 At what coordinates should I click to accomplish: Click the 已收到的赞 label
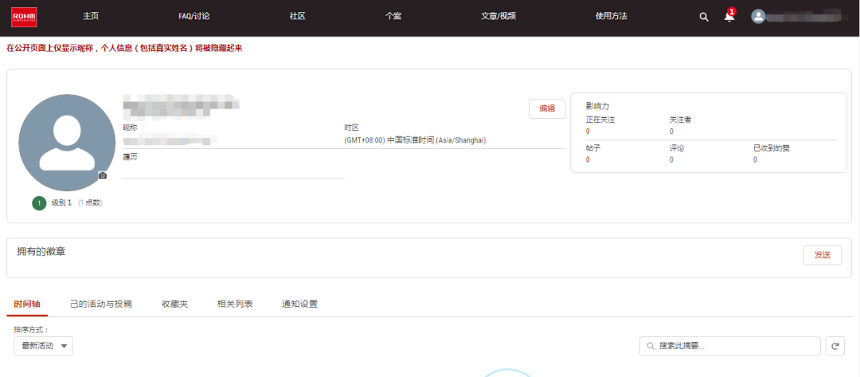771,148
